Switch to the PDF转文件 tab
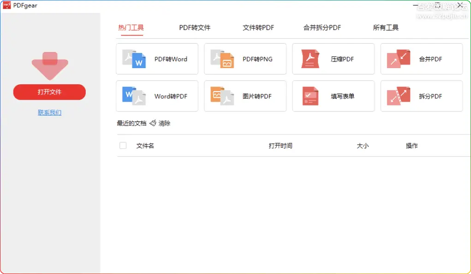The width and height of the screenshot is (471, 274). [195, 28]
